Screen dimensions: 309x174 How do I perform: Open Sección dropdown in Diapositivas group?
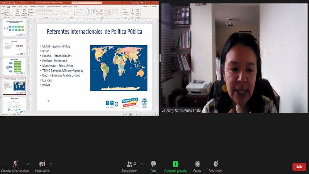(x=31, y=15)
